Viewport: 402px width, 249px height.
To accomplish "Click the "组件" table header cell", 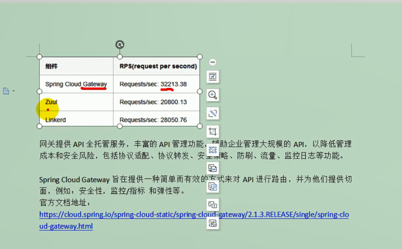I will [x=76, y=66].
